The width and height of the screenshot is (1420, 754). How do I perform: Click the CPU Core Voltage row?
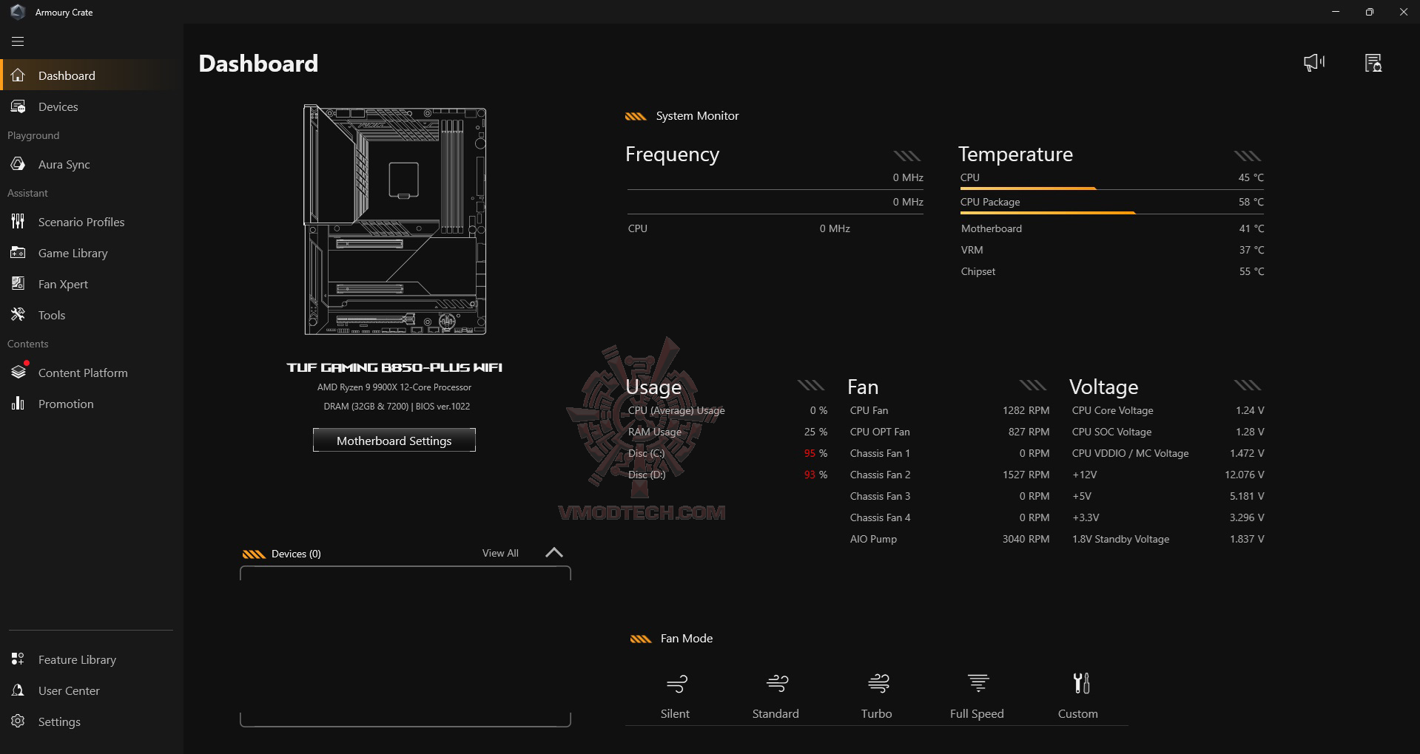(1168, 410)
